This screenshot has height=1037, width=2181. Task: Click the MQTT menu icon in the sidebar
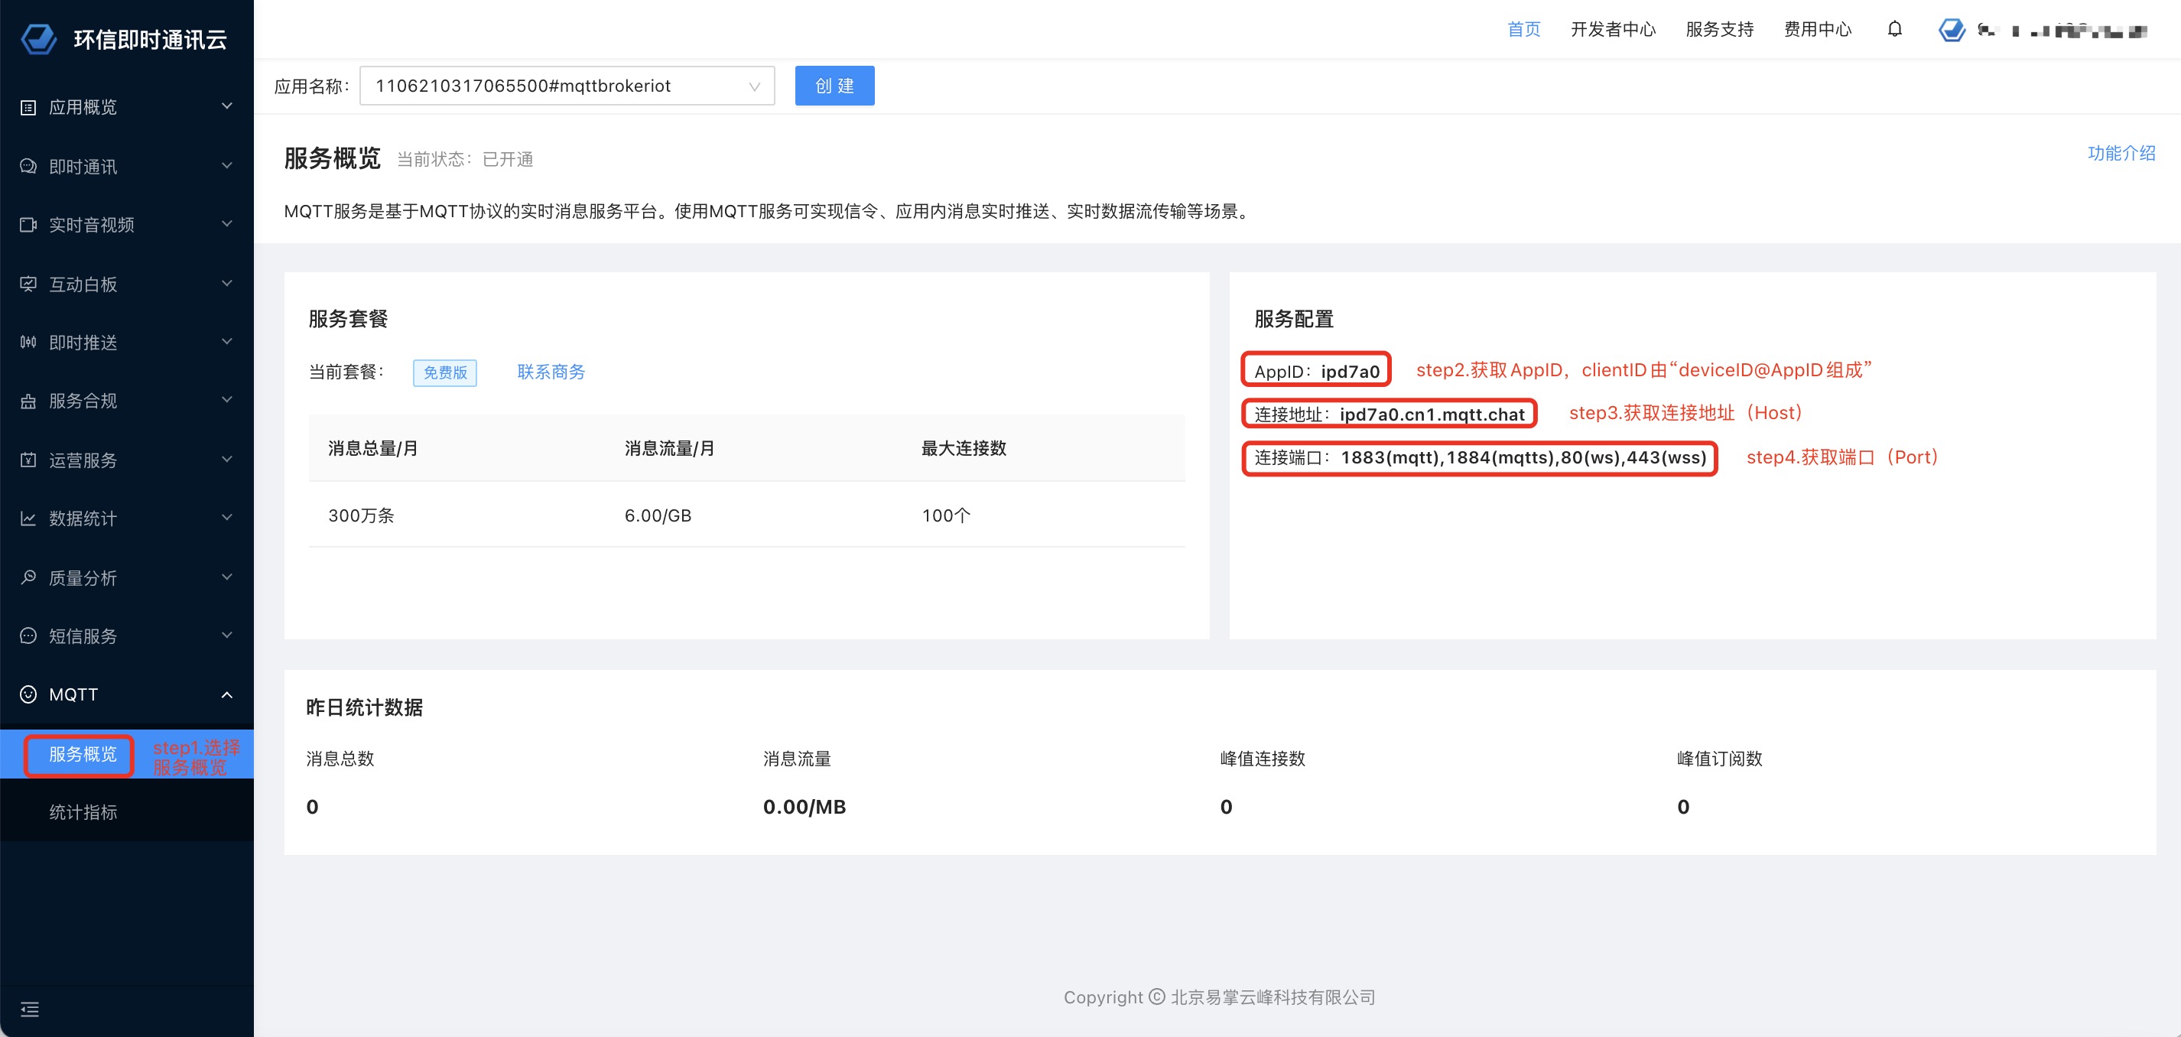tap(28, 694)
